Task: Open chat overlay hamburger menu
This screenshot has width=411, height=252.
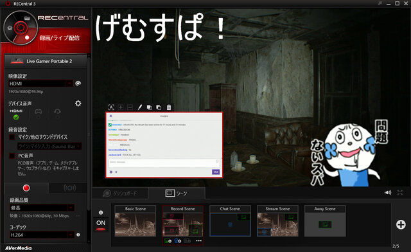Action: tap(111, 116)
